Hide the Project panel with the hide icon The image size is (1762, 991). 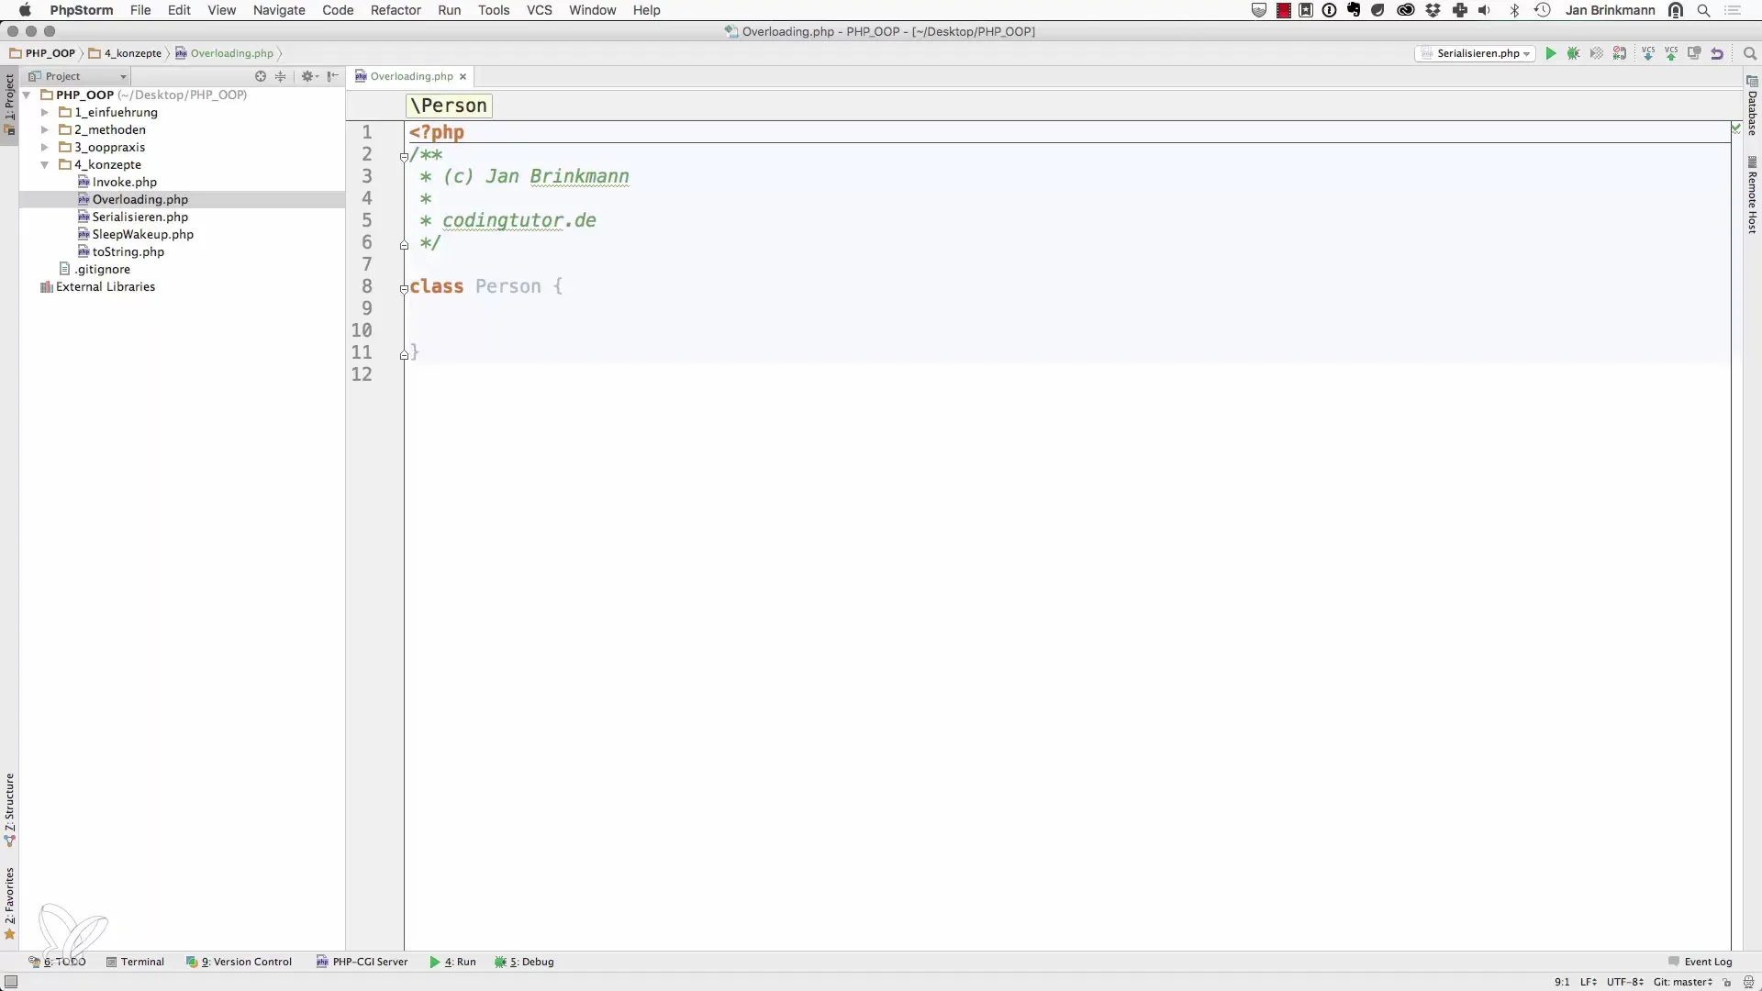333,77
